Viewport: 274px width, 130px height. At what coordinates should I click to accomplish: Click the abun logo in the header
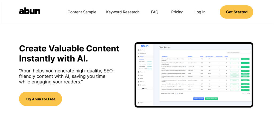[29, 11]
